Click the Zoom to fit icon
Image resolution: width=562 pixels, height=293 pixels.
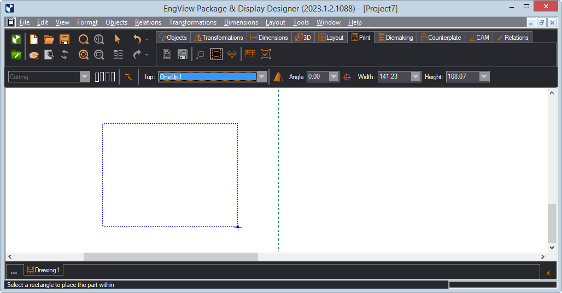[x=84, y=55]
